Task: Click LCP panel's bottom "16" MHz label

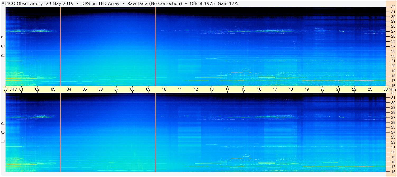Action: (x=393, y=171)
